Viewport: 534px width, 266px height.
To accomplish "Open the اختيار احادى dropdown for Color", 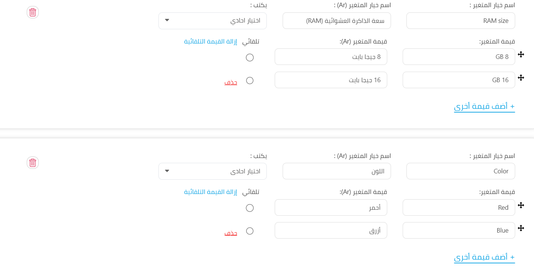I will 213,171.
